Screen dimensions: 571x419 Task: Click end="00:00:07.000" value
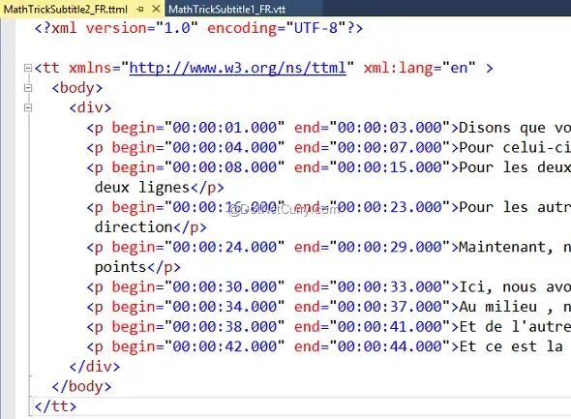(x=390, y=148)
